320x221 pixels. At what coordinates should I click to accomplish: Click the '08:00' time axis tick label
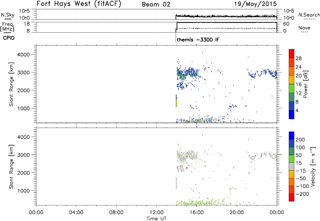(116, 213)
